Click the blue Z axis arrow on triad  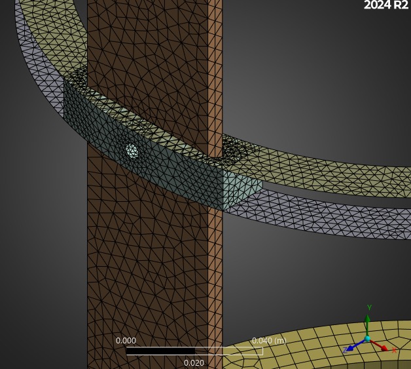coord(352,347)
